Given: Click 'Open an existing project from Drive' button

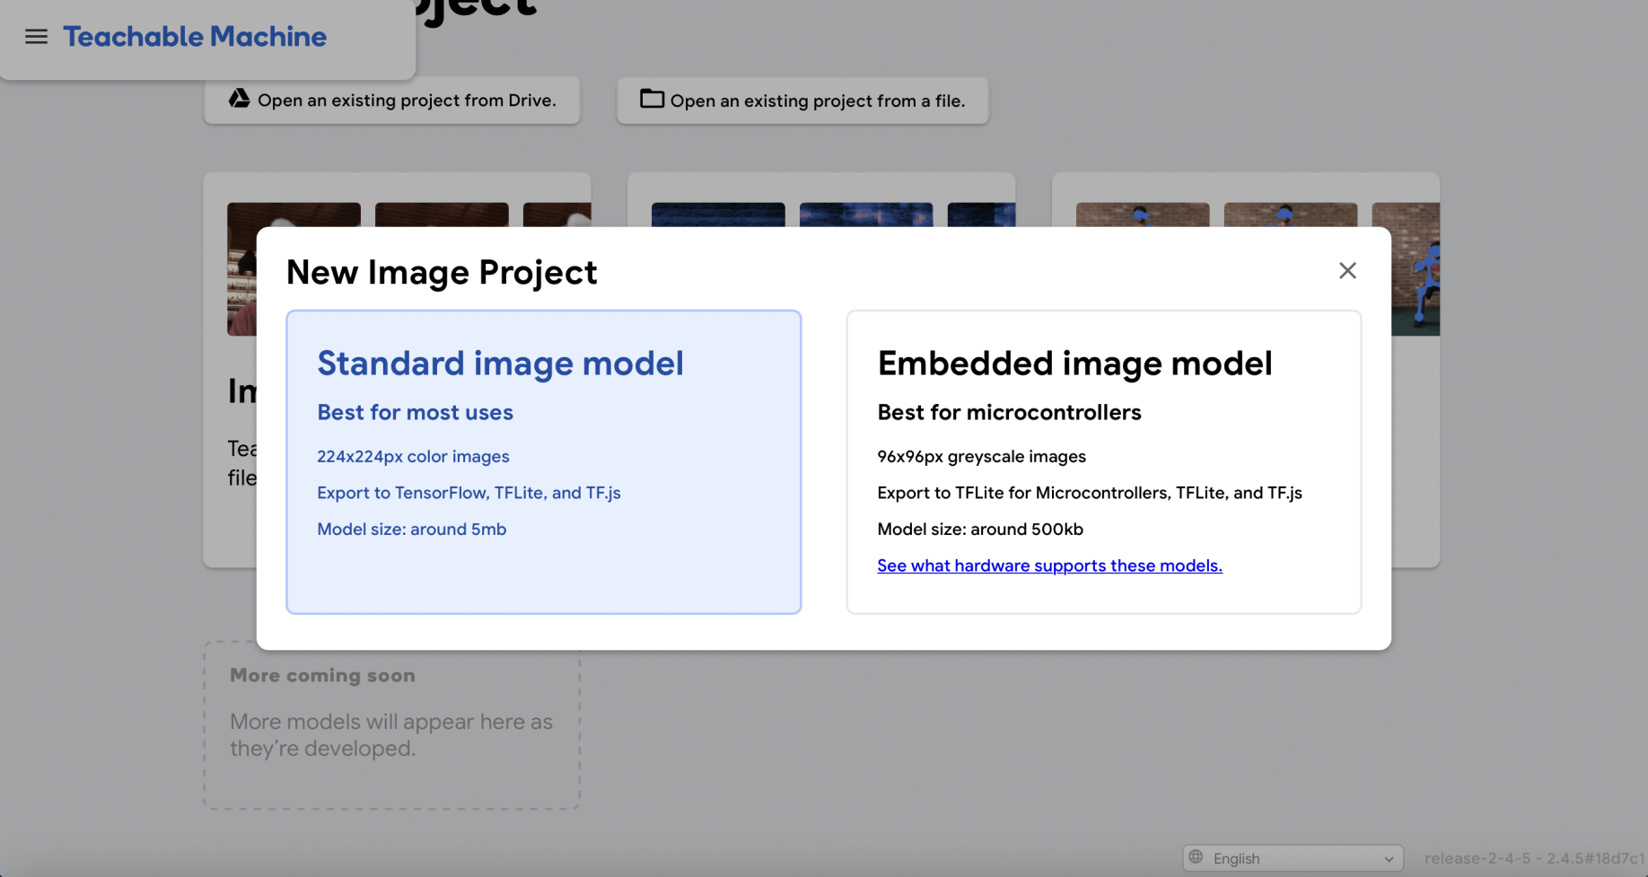Looking at the screenshot, I should [391, 101].
